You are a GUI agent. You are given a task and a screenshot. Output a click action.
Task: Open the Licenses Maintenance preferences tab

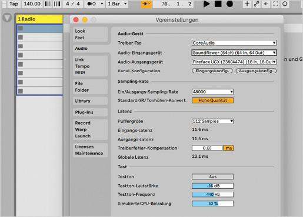(x=91, y=150)
